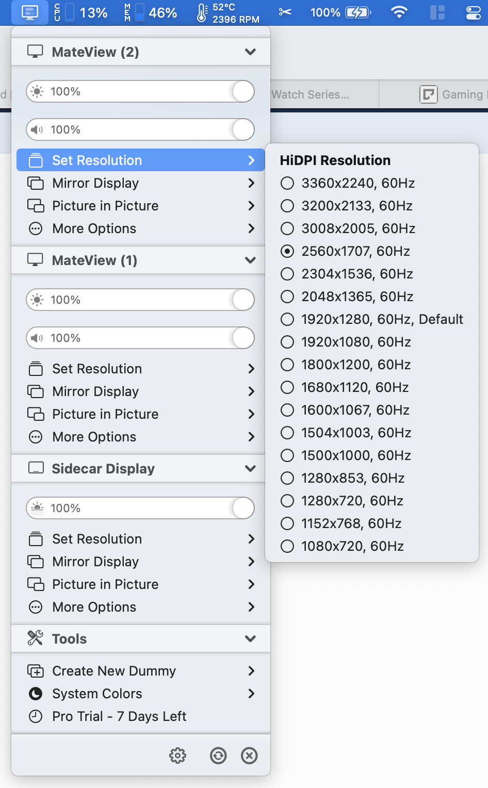Switch to the Watch Series tab in background
This screenshot has width=488, height=788.
324,94
